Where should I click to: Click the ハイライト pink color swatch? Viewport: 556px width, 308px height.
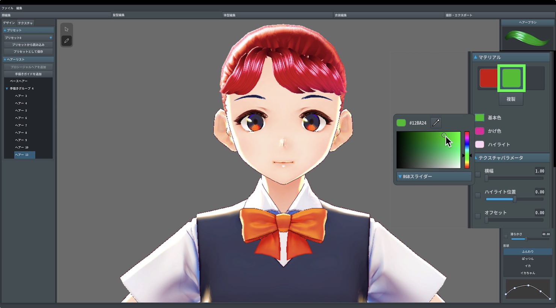(480, 144)
